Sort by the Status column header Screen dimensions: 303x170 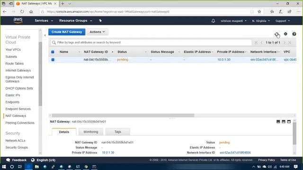coord(122,52)
